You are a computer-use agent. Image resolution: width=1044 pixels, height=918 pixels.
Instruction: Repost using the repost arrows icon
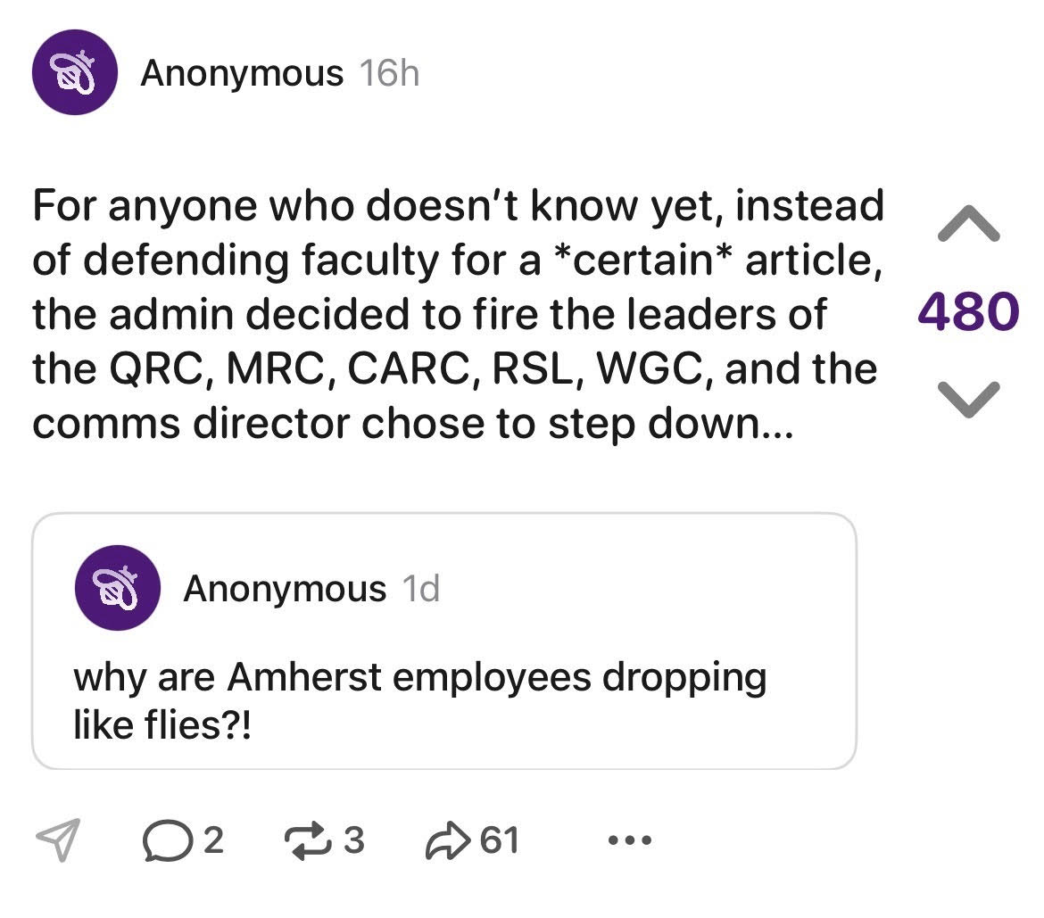[x=308, y=841]
